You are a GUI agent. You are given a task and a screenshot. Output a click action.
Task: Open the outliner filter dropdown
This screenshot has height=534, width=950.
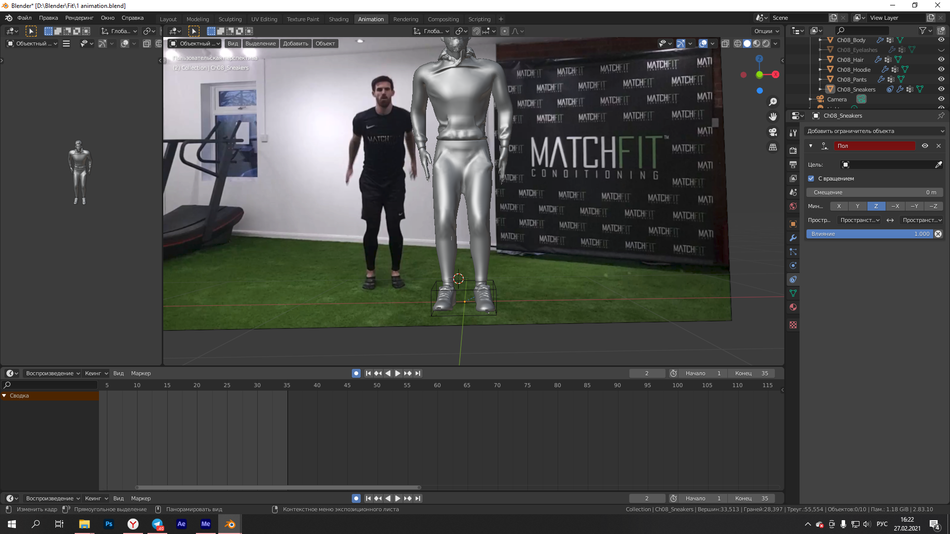pos(925,31)
